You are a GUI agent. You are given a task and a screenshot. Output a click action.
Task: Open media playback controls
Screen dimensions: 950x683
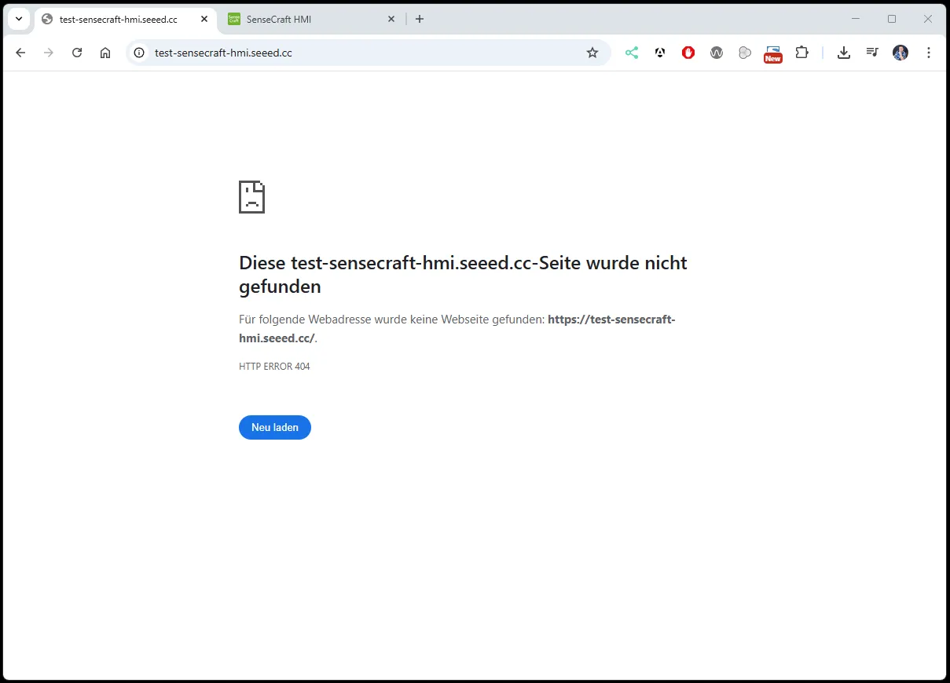872,53
